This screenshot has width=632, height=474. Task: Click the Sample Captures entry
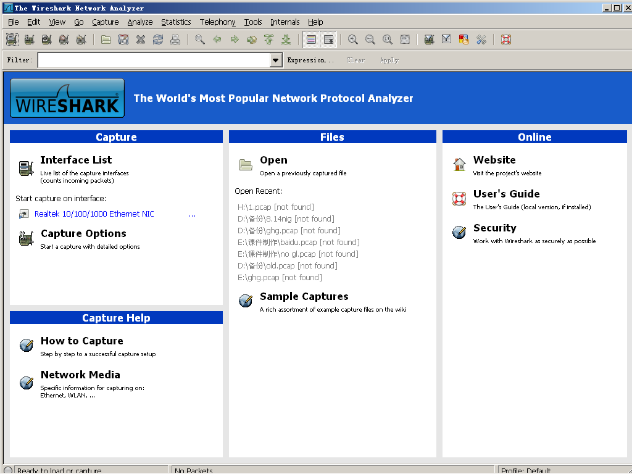click(304, 297)
